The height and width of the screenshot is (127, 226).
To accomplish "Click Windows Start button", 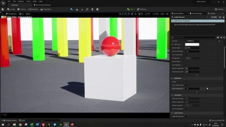I will (3, 125).
